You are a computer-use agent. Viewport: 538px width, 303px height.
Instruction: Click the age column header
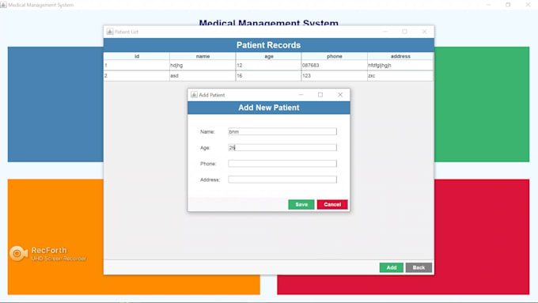pos(269,56)
